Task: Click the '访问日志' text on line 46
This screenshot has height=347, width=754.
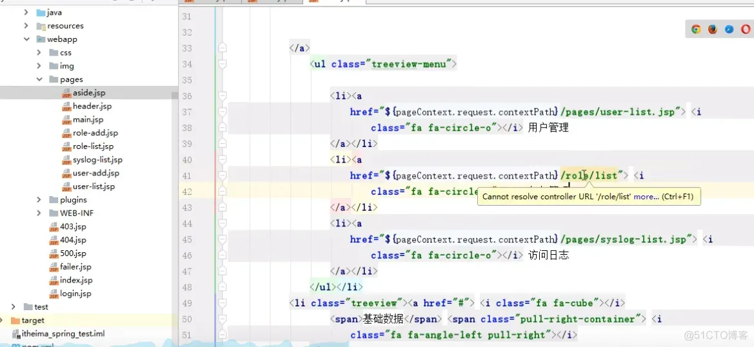Action: [x=548, y=255]
